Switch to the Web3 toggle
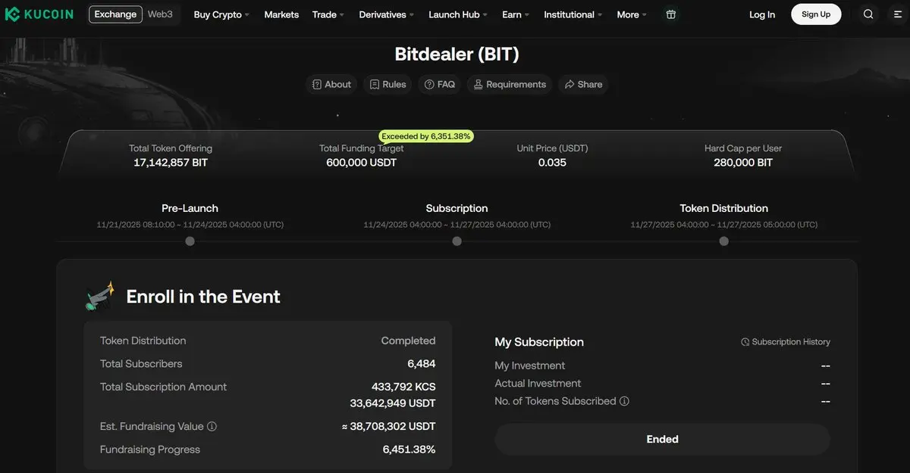The width and height of the screenshot is (910, 473). pyautogui.click(x=160, y=14)
